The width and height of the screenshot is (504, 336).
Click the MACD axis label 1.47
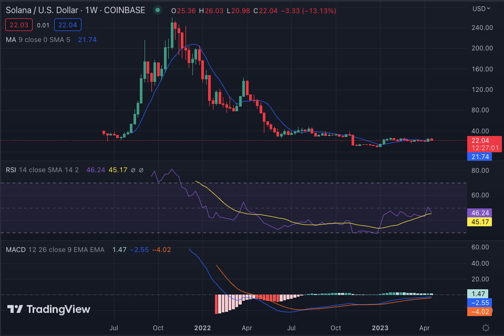click(x=478, y=293)
